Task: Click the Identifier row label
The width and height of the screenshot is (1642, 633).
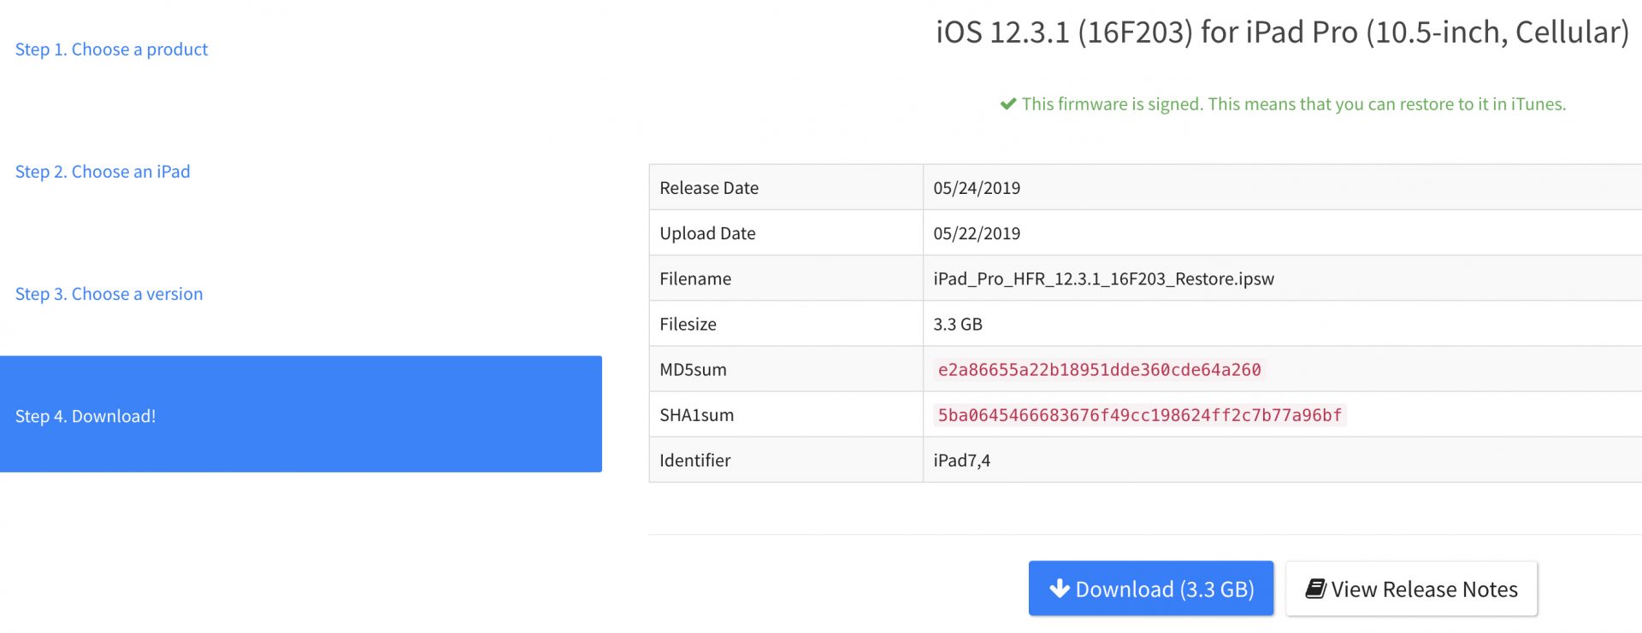Action: (694, 460)
